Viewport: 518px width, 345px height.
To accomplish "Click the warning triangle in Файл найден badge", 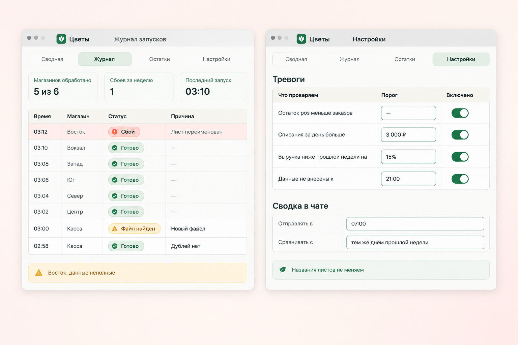I will click(115, 229).
